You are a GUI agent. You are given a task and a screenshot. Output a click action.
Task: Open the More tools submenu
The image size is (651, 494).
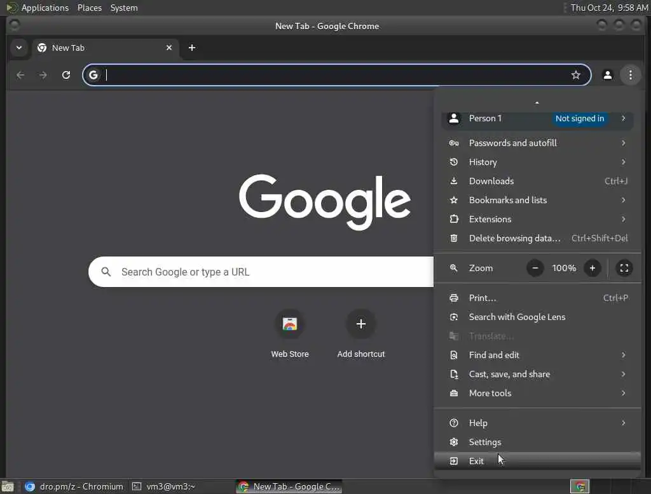tap(537, 394)
